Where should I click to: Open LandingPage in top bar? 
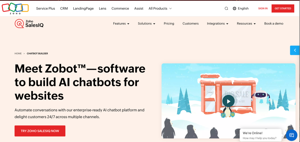(x=83, y=8)
